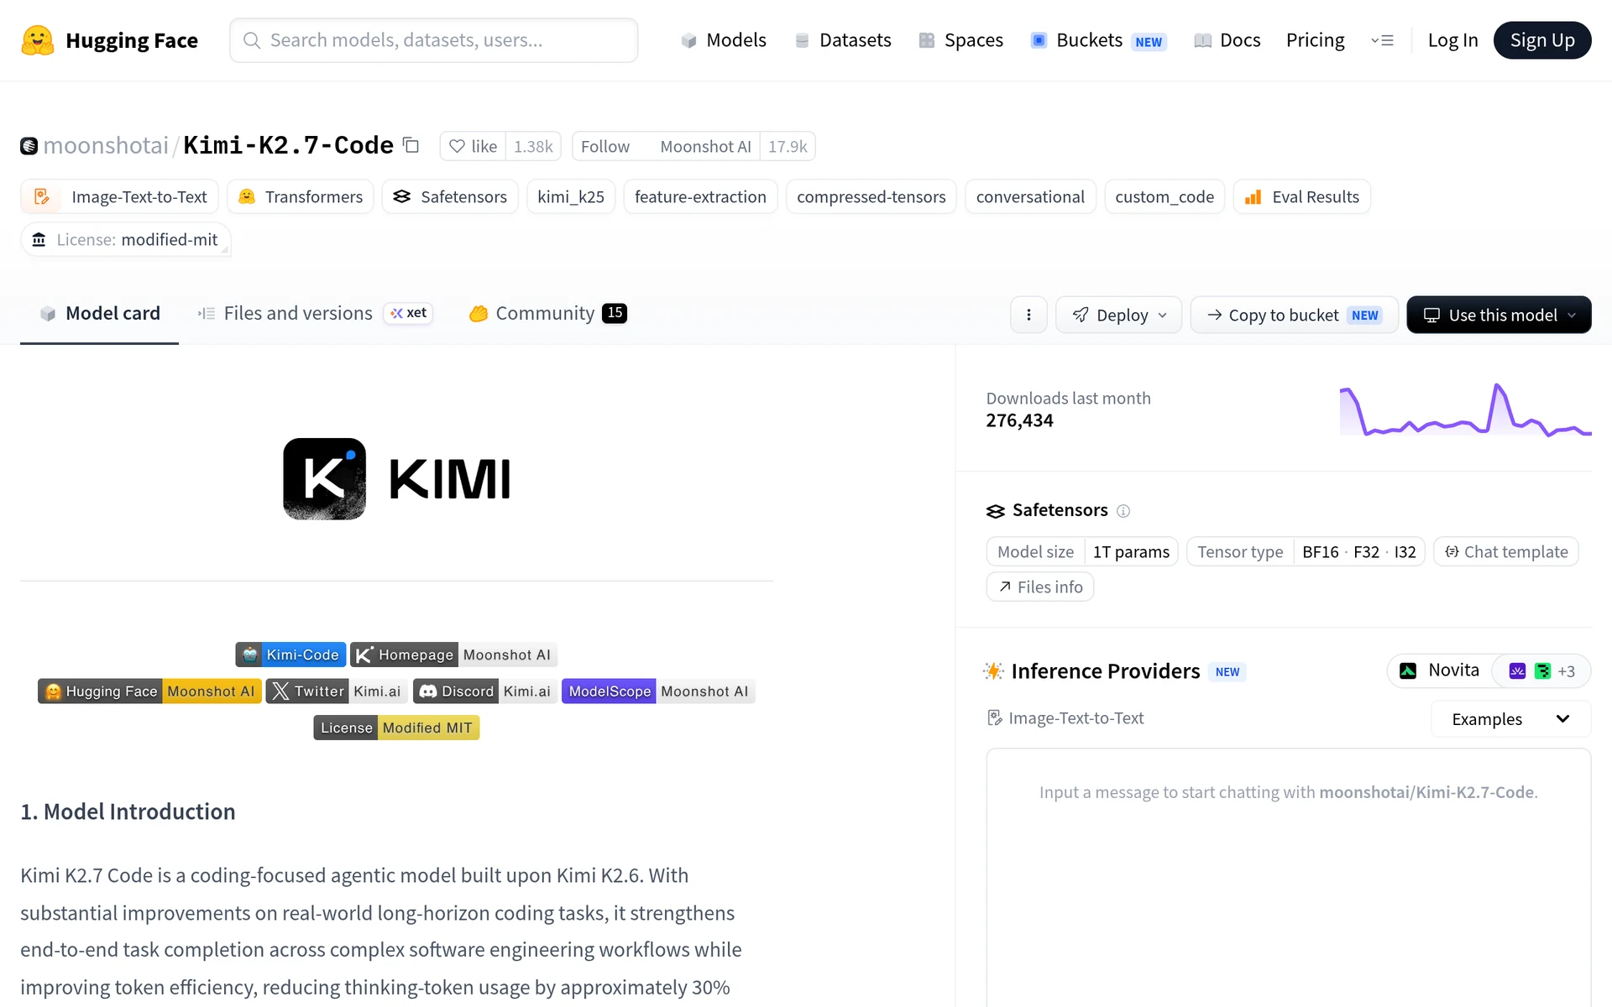Click the Copy to bucket button
Image resolution: width=1612 pixels, height=1007 pixels.
click(x=1294, y=315)
